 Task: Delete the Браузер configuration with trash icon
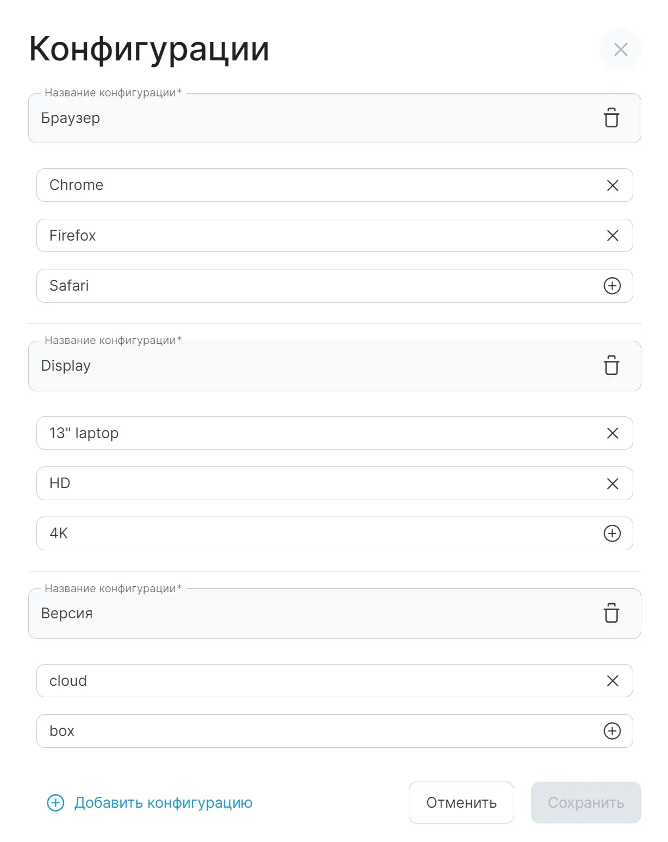pos(611,118)
